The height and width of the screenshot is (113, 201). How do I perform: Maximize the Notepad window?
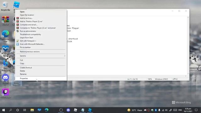click(179, 11)
